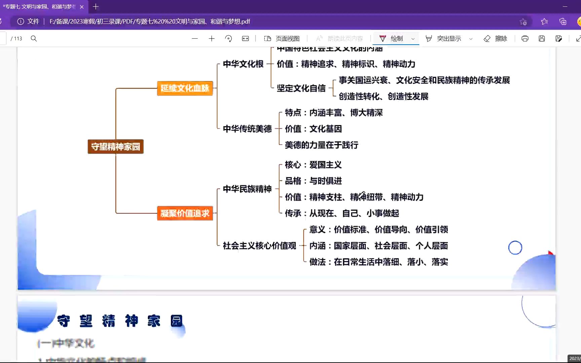Click 创造性转化、创造性发展 text
The width and height of the screenshot is (581, 363).
pyautogui.click(x=384, y=96)
